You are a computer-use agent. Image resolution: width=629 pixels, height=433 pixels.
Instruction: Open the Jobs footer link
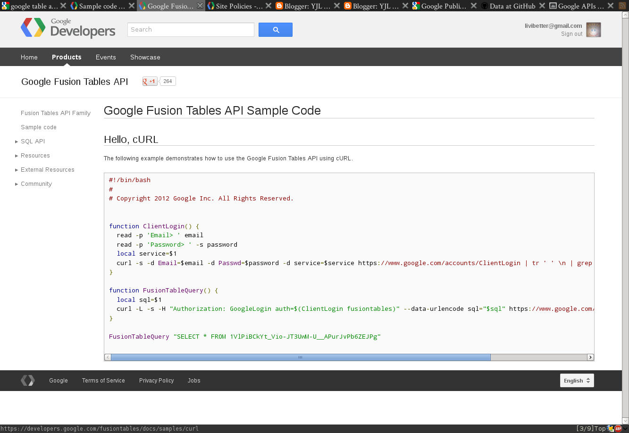[x=194, y=381]
